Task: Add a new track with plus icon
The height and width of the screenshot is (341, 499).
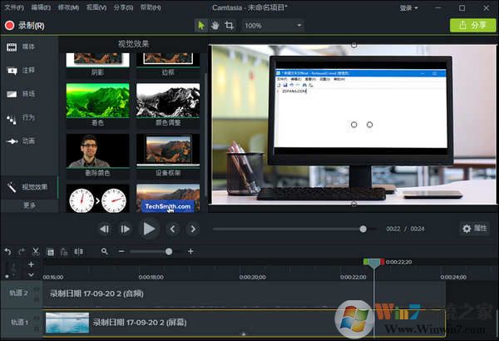Action: click(x=31, y=264)
